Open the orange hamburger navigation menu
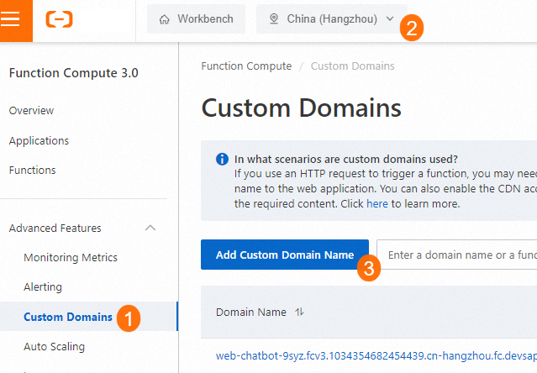Screen dimensions: 537x373 click(x=12, y=20)
